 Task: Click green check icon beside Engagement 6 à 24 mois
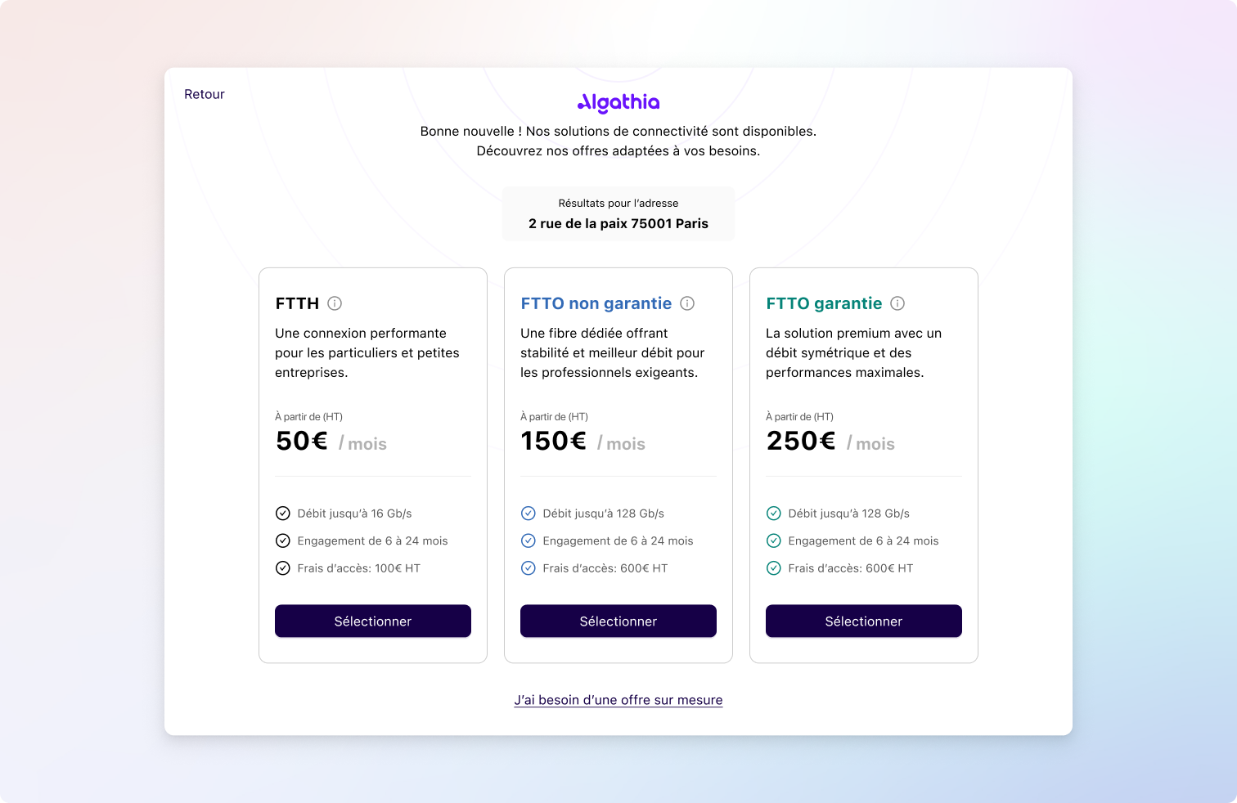click(x=774, y=541)
